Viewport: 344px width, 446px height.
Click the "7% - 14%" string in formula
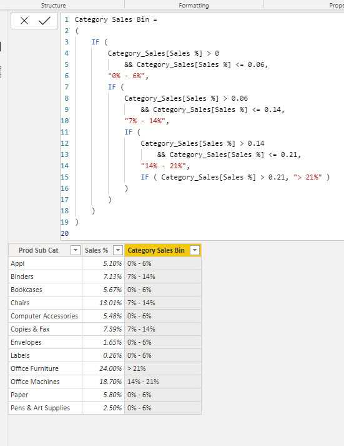pyautogui.click(x=145, y=121)
